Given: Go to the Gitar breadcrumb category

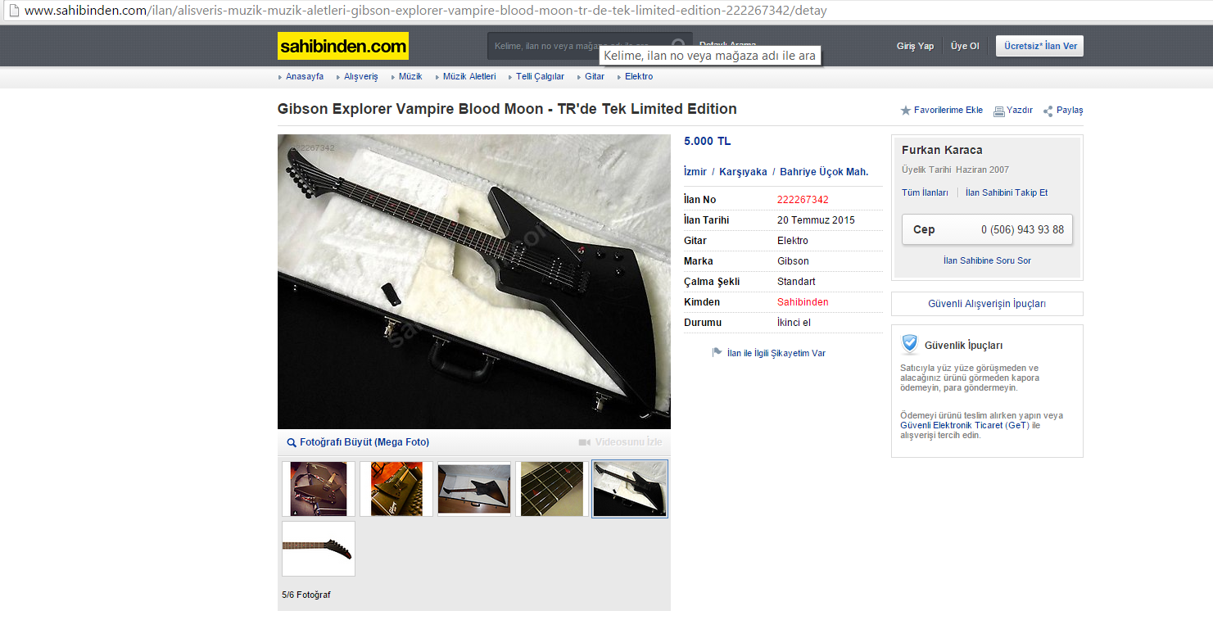Looking at the screenshot, I should tap(595, 76).
